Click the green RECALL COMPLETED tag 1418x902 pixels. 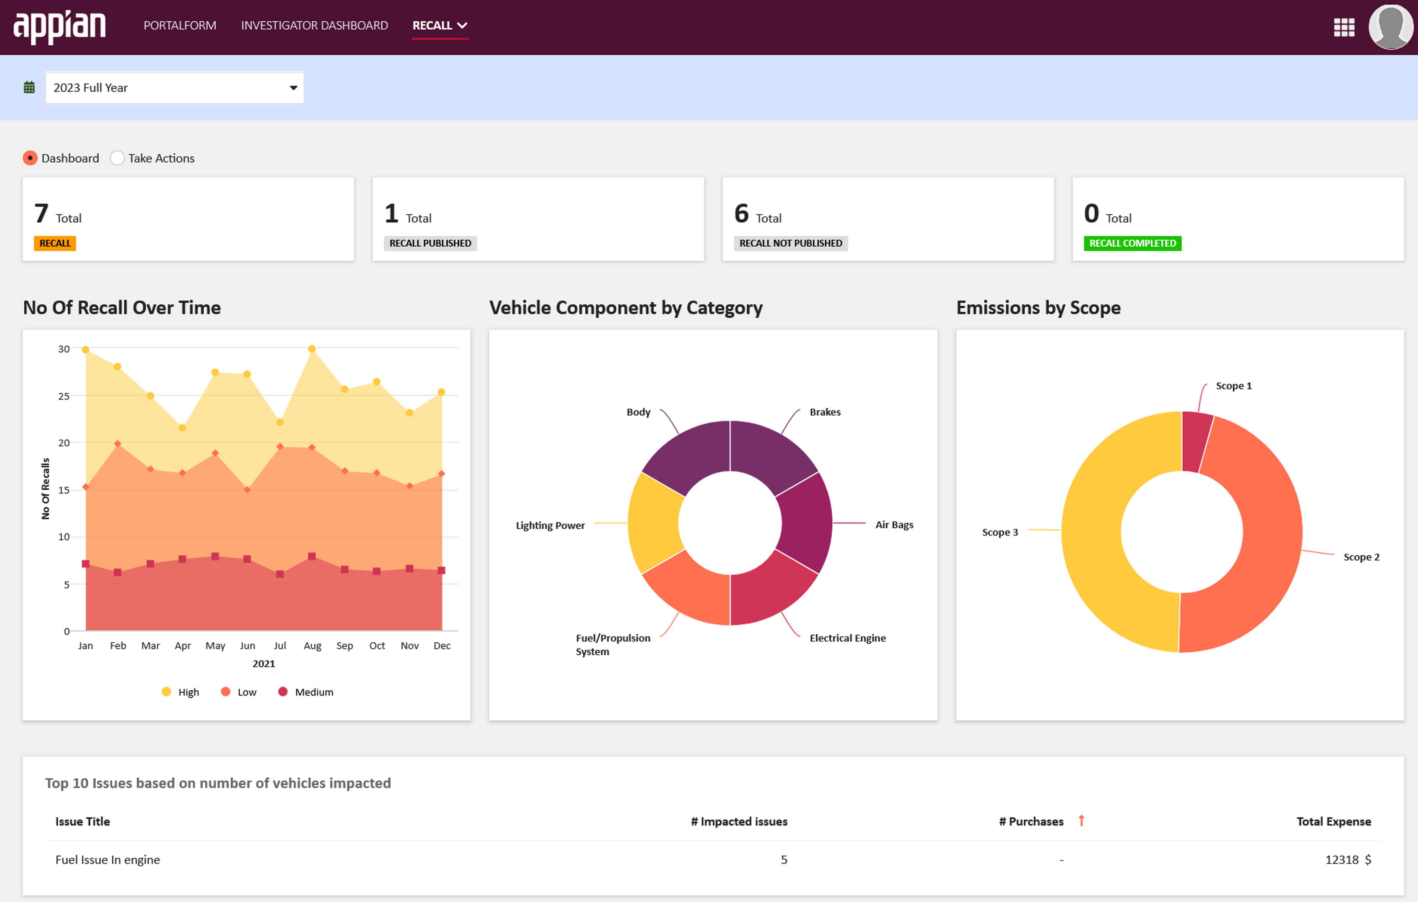[x=1133, y=243]
